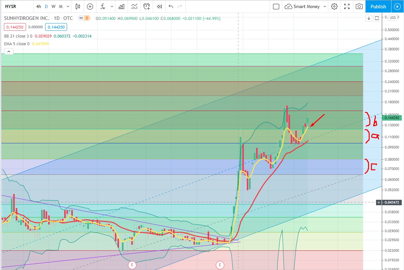404x270 pixels.
Task: Take a chart snapshot with the camera icon
Action: click(359, 6)
